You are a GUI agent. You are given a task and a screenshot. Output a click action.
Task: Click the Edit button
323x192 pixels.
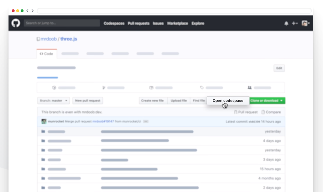279,68
